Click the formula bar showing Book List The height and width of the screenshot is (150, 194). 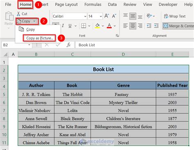[x=135, y=45]
